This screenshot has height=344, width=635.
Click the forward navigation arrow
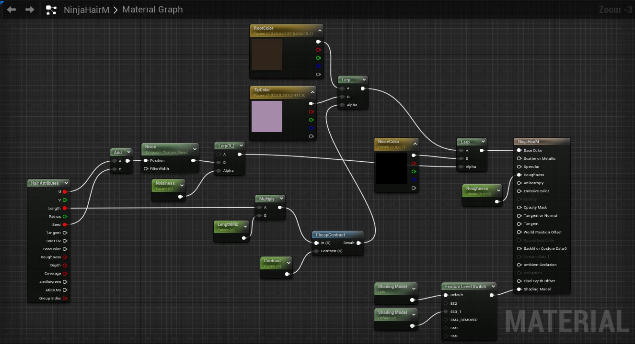(30, 10)
